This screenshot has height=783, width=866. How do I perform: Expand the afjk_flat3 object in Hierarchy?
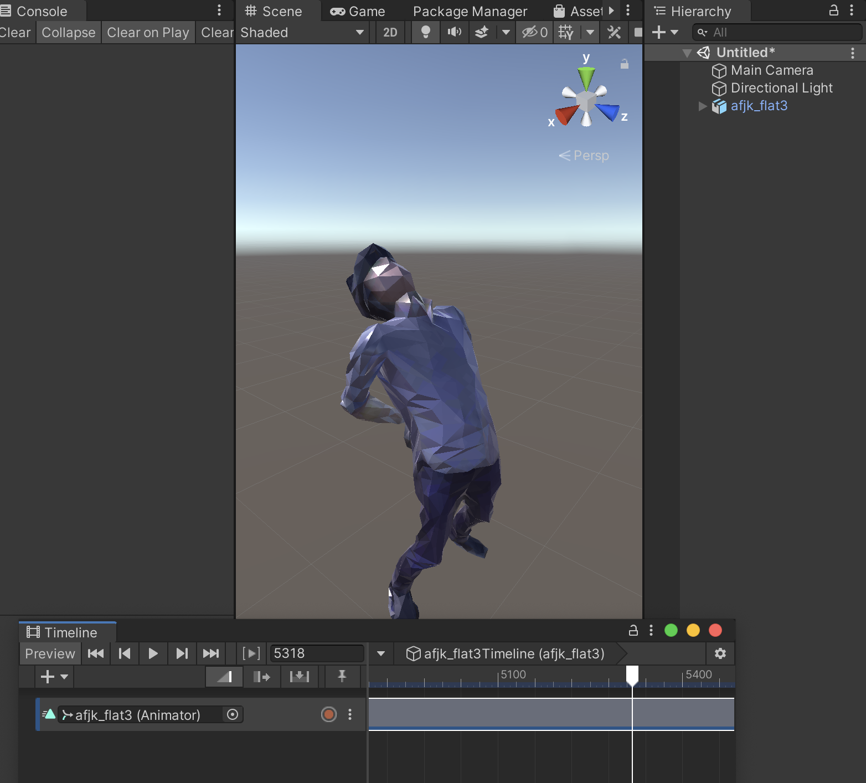[702, 106]
